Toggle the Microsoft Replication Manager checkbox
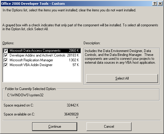Image resolution: width=164 pixels, height=134 pixels. (6, 60)
